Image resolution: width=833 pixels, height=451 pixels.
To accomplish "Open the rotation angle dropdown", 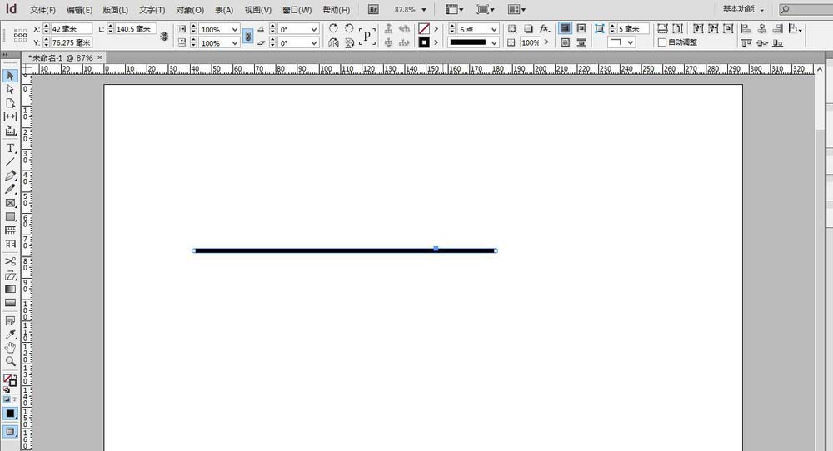I will click(313, 29).
